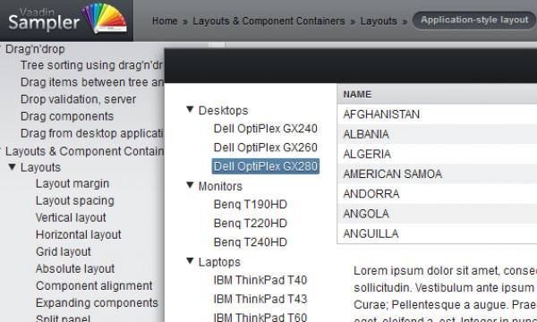
Task: Open Tree sorting using drag'n'drop sample
Action: [92, 65]
